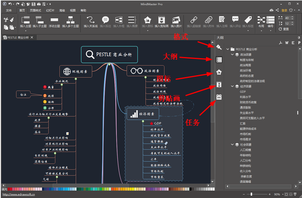
Task: Collapse 政治因素 in outline tree
Action: click(232, 55)
